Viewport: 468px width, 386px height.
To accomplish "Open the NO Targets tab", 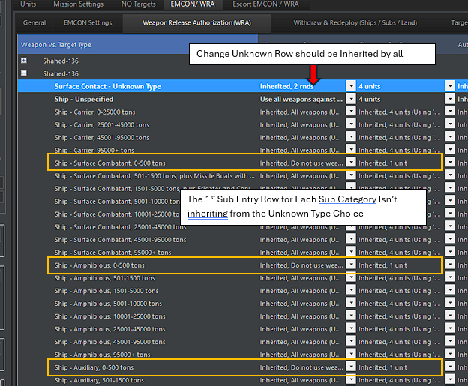I will point(139,4).
